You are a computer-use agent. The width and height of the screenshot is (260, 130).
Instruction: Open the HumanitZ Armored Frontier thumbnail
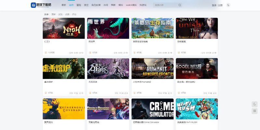click(152, 69)
